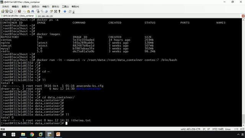Image resolution: width=245 pixels, height=138 pixels.
Task: Click the Print Screen toolbar icon
Action: [x=38, y=11]
